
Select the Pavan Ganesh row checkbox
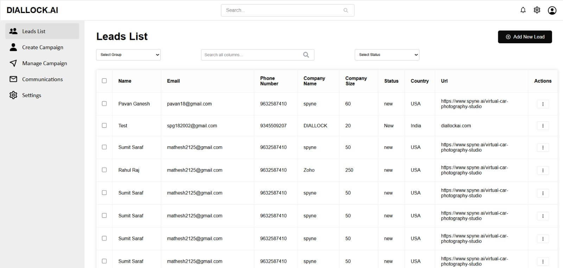(x=104, y=103)
